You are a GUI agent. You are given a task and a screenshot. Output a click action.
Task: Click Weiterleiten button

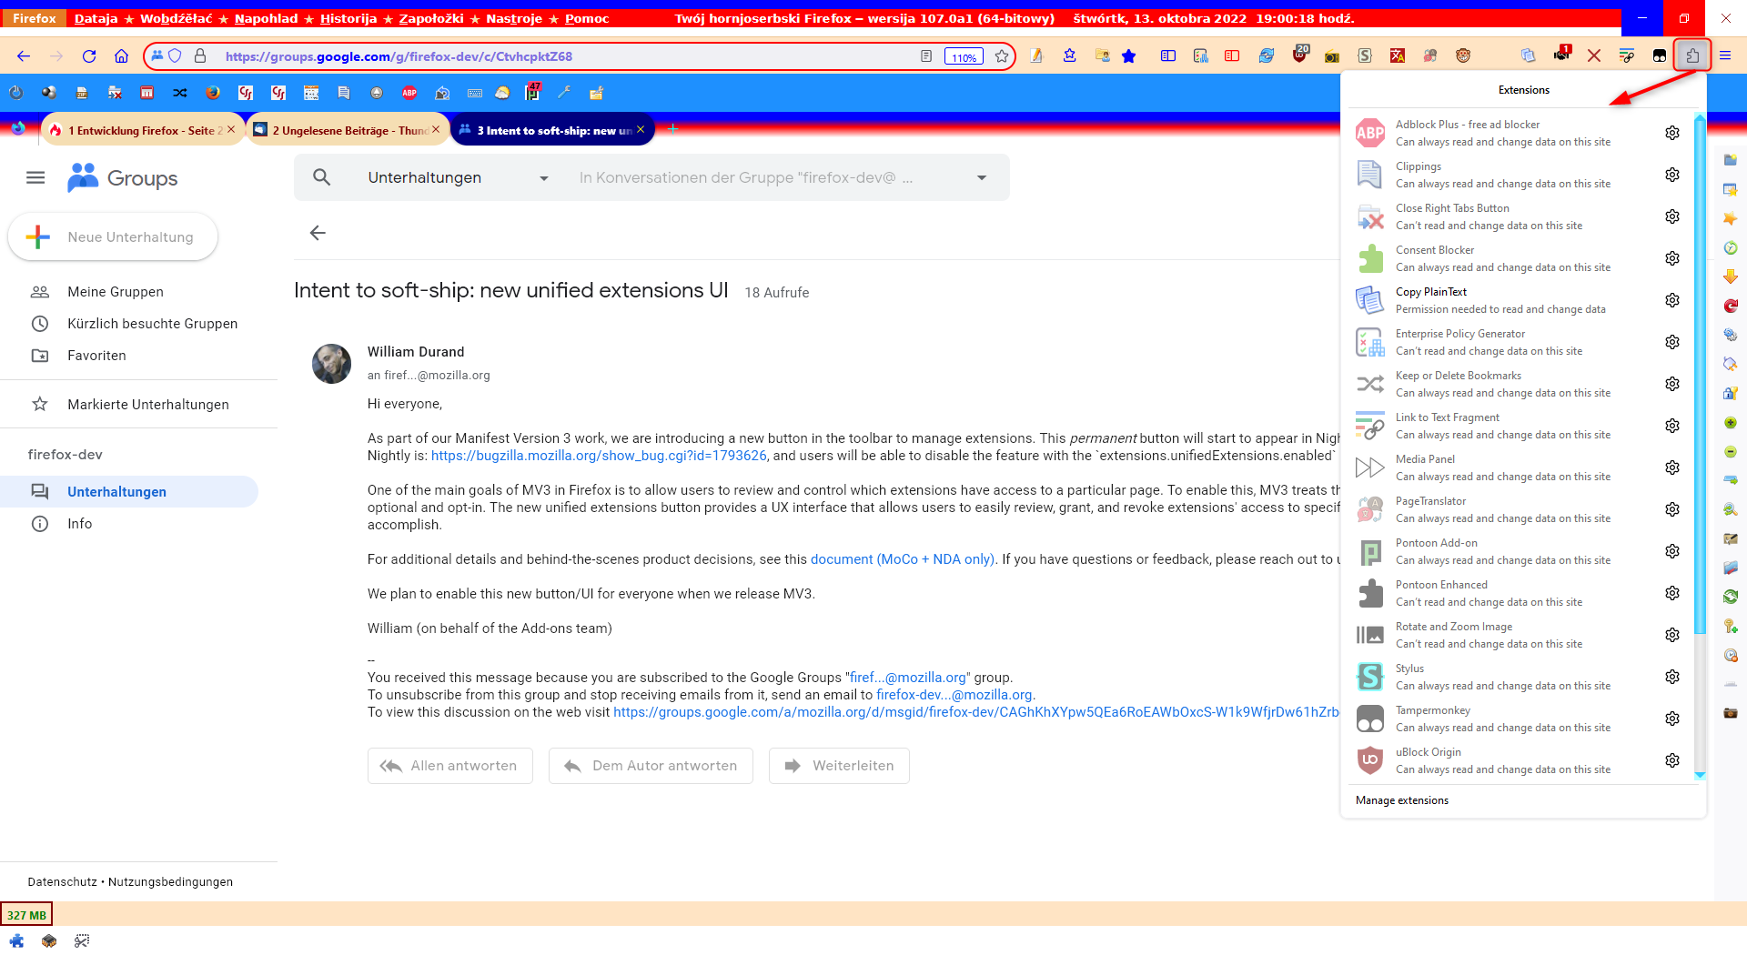(839, 766)
